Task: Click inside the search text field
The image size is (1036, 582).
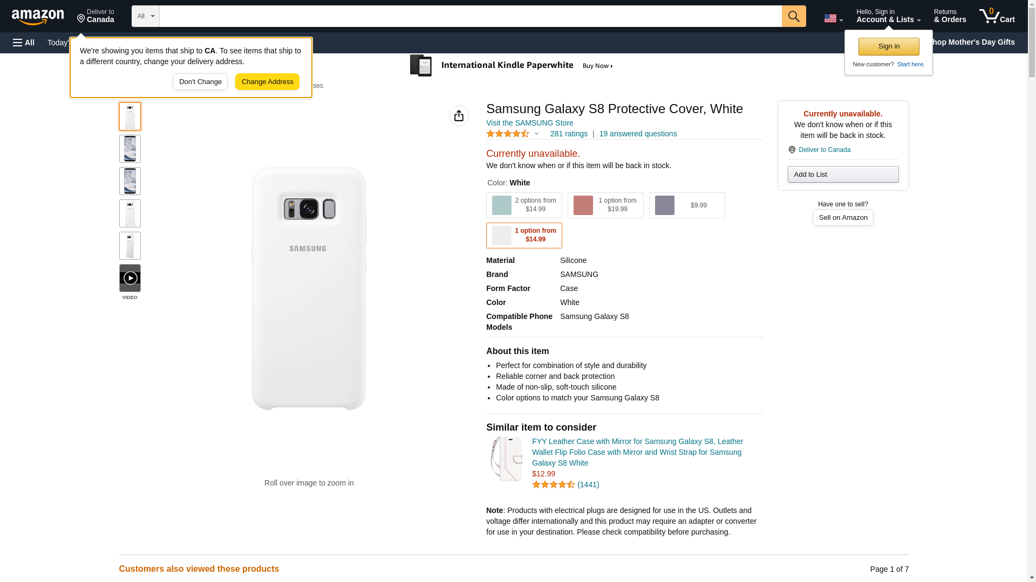Action: click(469, 16)
